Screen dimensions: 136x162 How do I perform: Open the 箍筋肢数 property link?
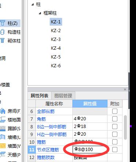tap(46, 158)
